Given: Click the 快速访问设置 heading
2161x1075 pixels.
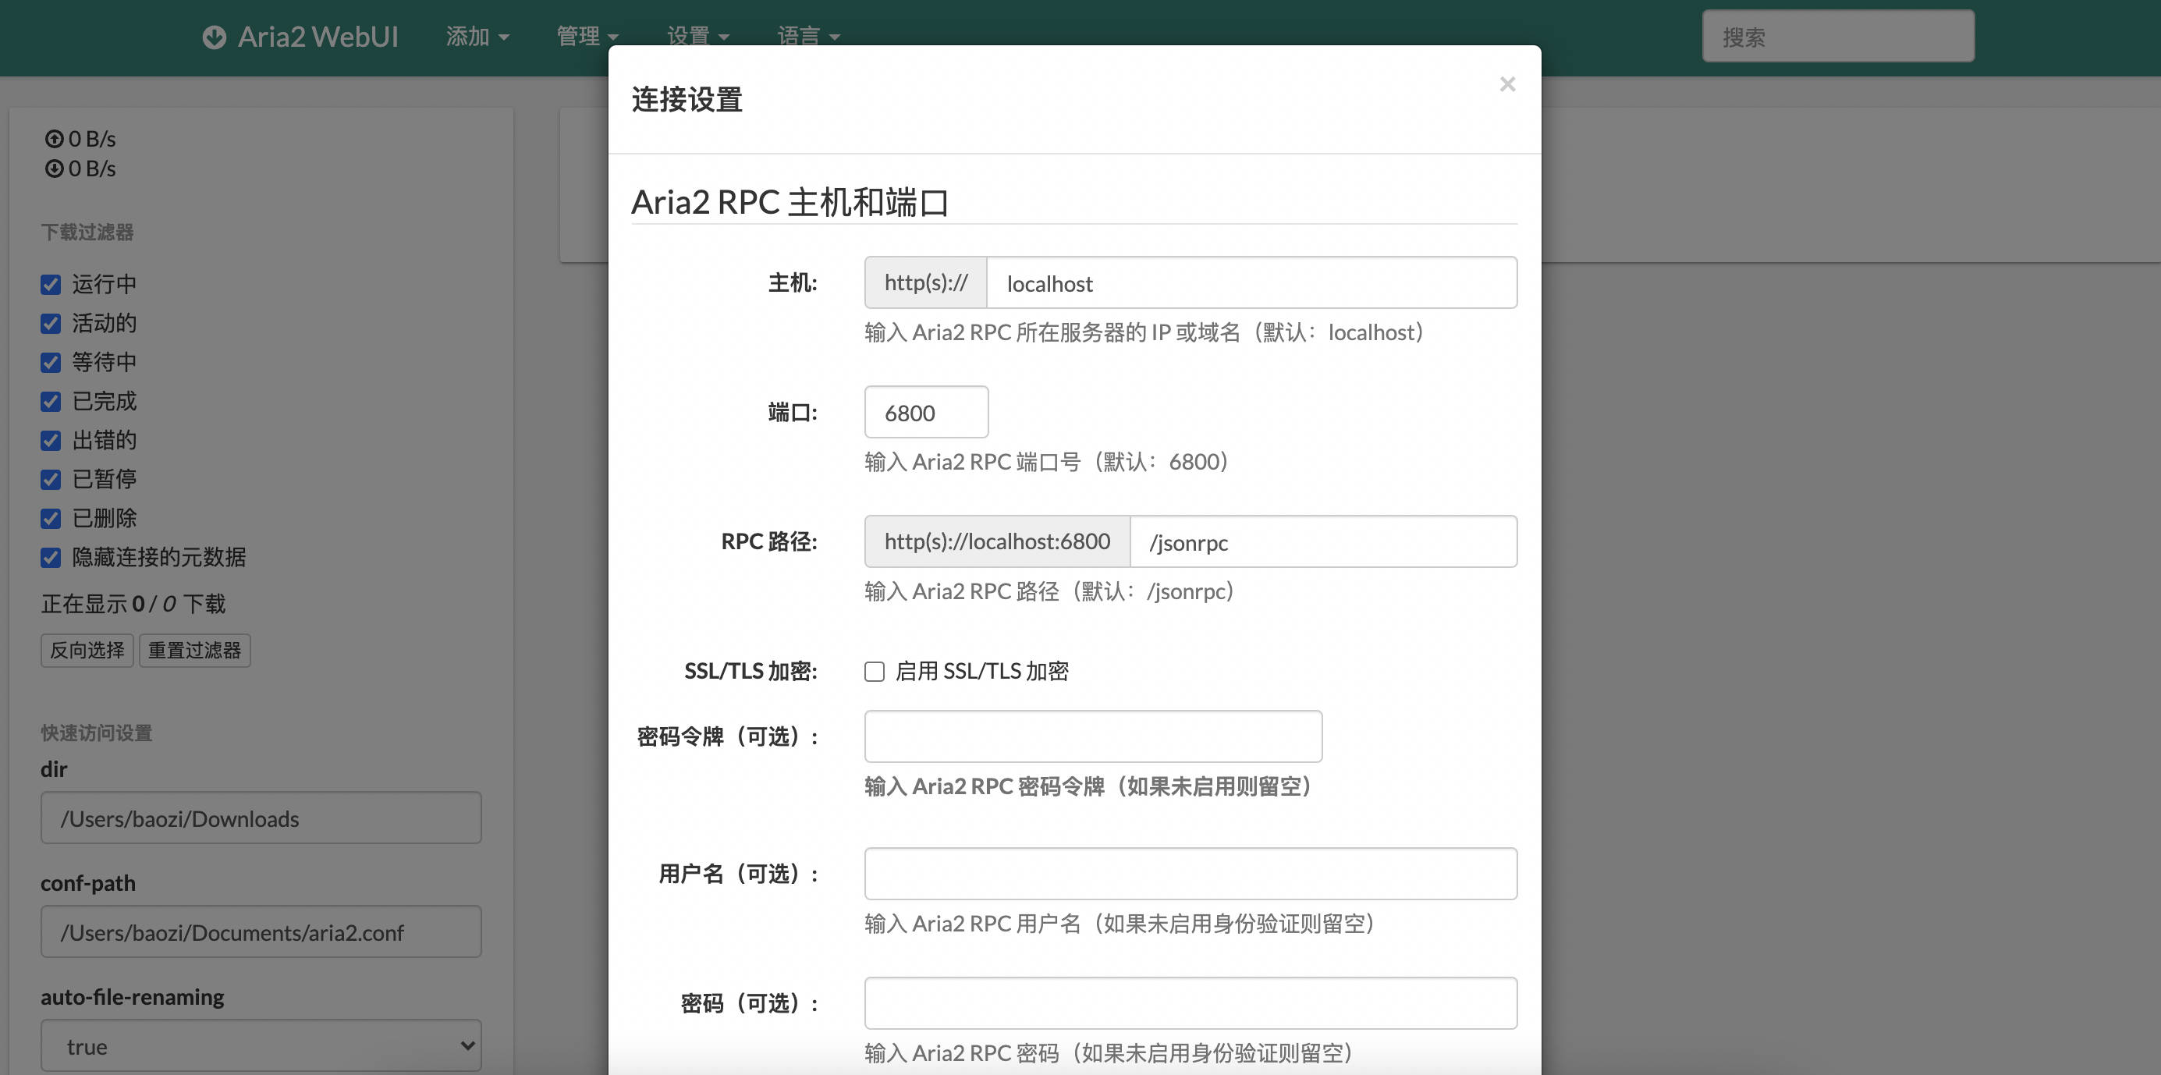Looking at the screenshot, I should pyautogui.click(x=97, y=733).
